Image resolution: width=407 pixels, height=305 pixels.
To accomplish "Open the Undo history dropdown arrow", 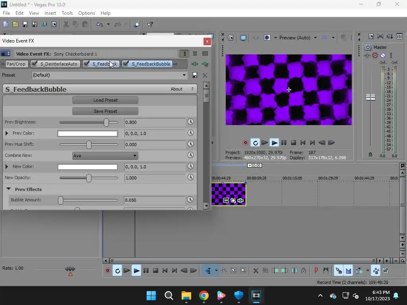I will click(x=108, y=24).
